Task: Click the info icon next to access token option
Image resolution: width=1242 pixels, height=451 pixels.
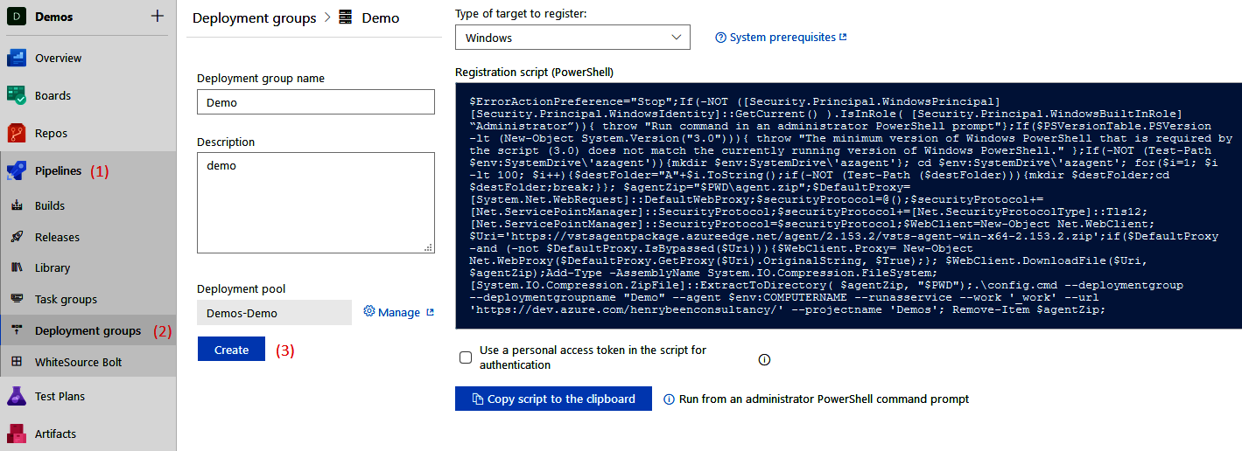Action: coord(764,359)
